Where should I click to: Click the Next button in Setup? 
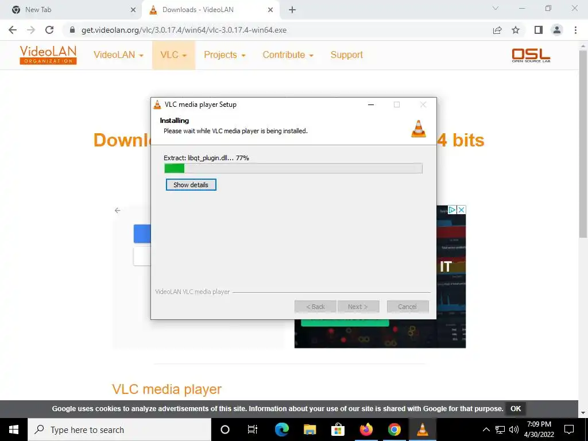click(x=358, y=307)
